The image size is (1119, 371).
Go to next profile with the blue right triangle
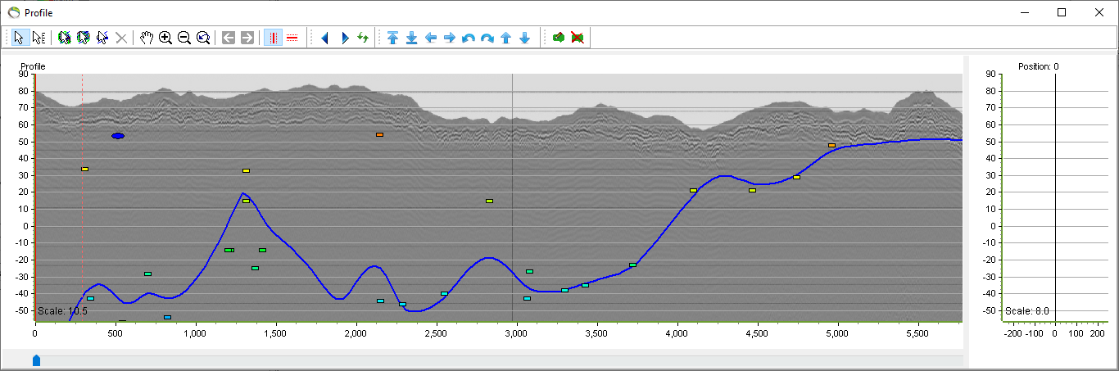[x=344, y=38]
